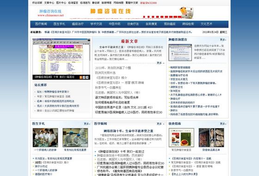Click the surgeons operating photo thumbnail
The height and width of the screenshot is (176, 259).
[75, 138]
